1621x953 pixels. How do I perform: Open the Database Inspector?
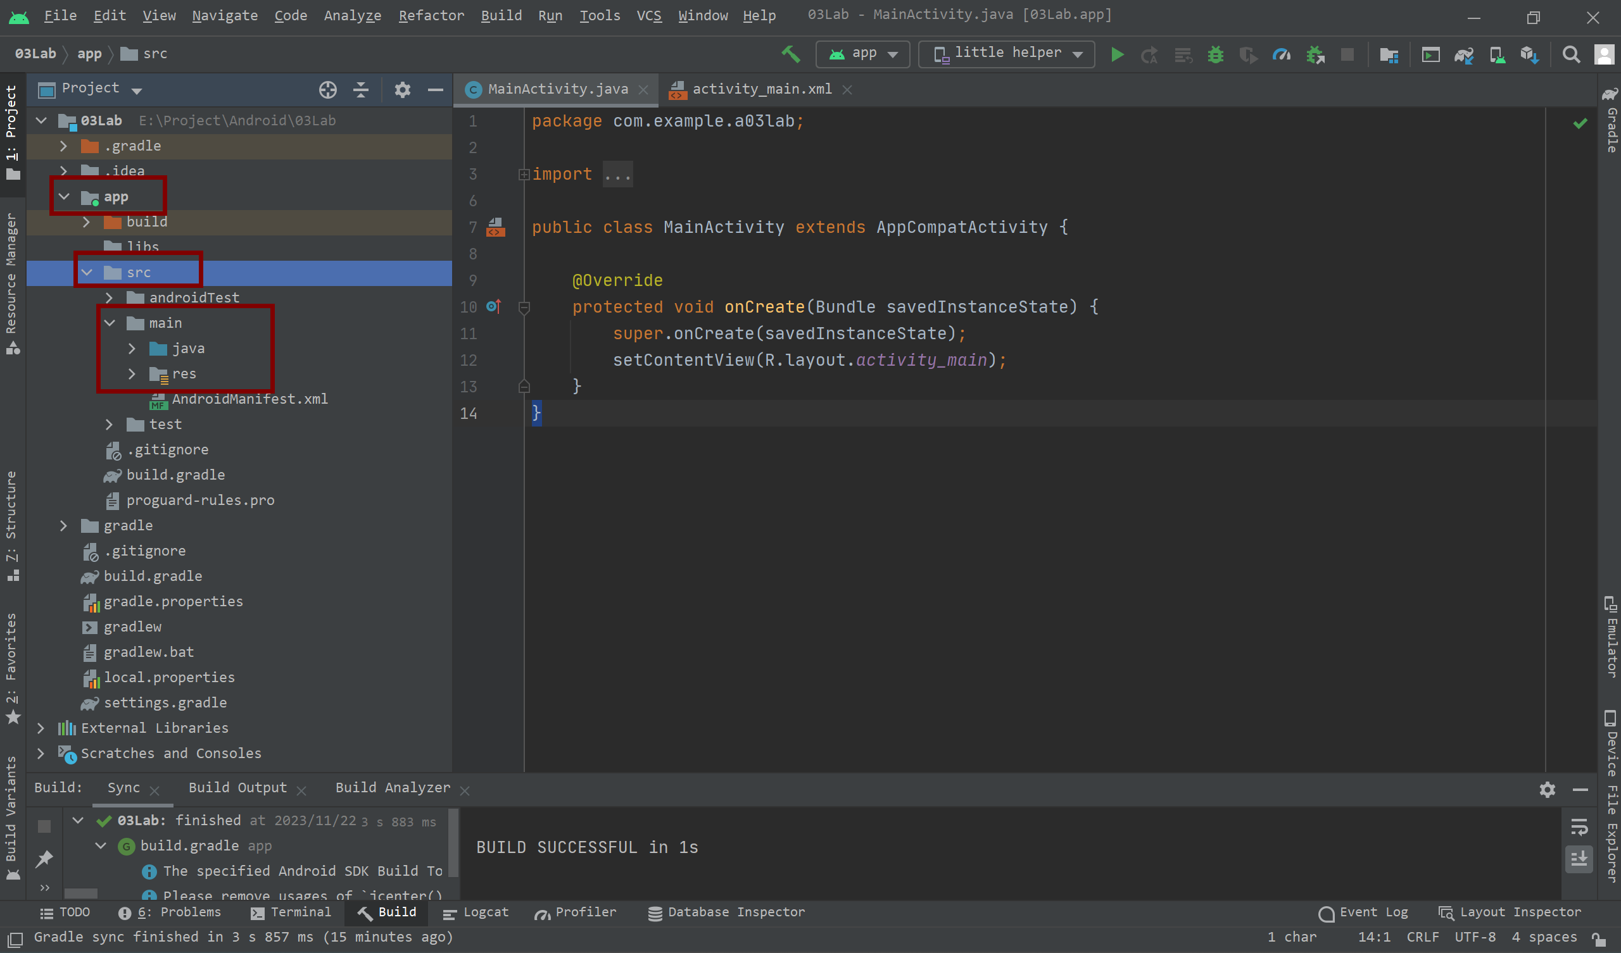tap(726, 913)
